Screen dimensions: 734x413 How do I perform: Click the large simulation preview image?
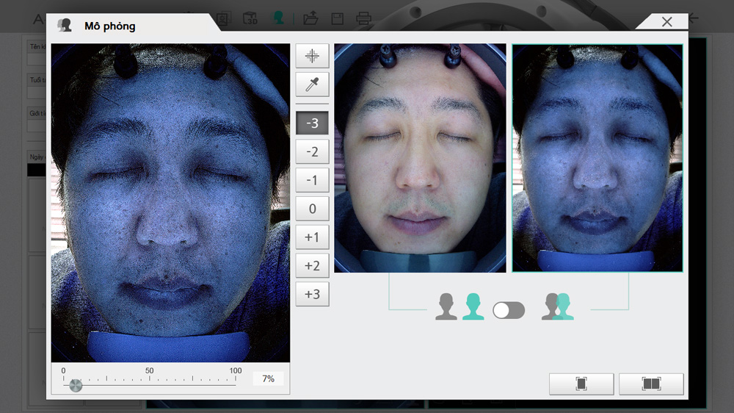tap(170, 202)
